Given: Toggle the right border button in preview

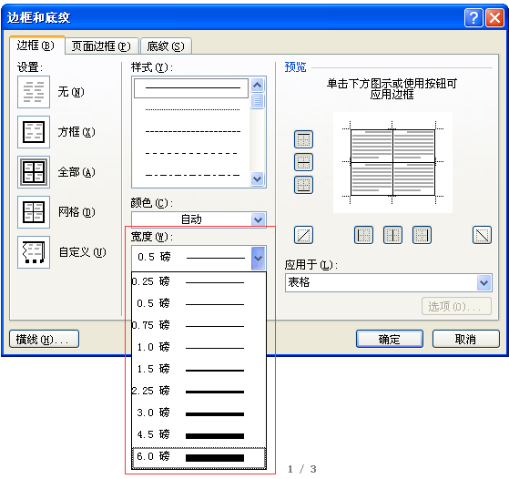Looking at the screenshot, I should (422, 235).
